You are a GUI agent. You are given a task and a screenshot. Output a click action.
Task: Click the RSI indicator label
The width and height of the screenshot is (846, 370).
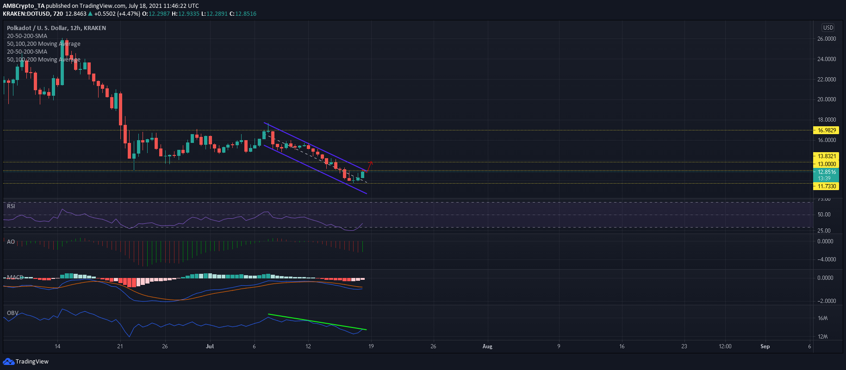11,206
